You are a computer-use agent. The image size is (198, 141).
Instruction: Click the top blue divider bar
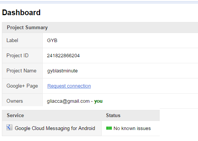(99, 2)
